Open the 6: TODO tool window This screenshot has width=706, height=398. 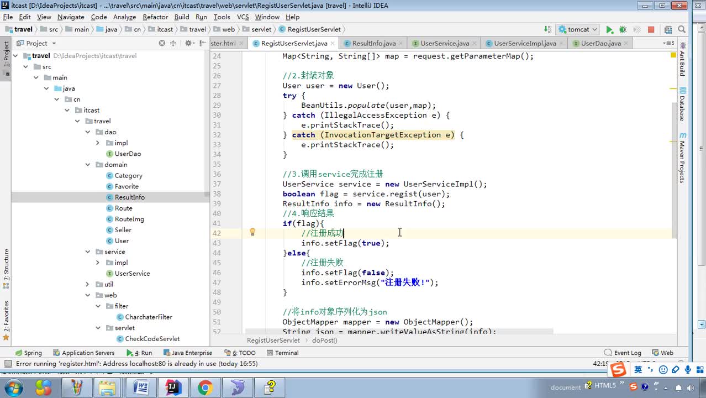(240, 353)
